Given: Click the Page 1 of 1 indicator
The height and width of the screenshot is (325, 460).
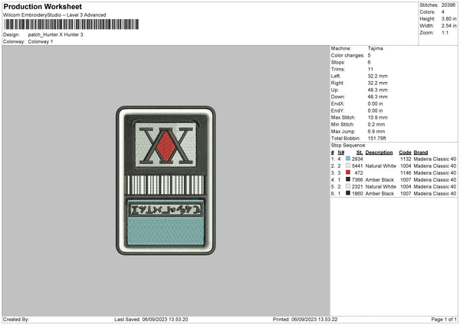Looking at the screenshot, I should [x=444, y=320].
